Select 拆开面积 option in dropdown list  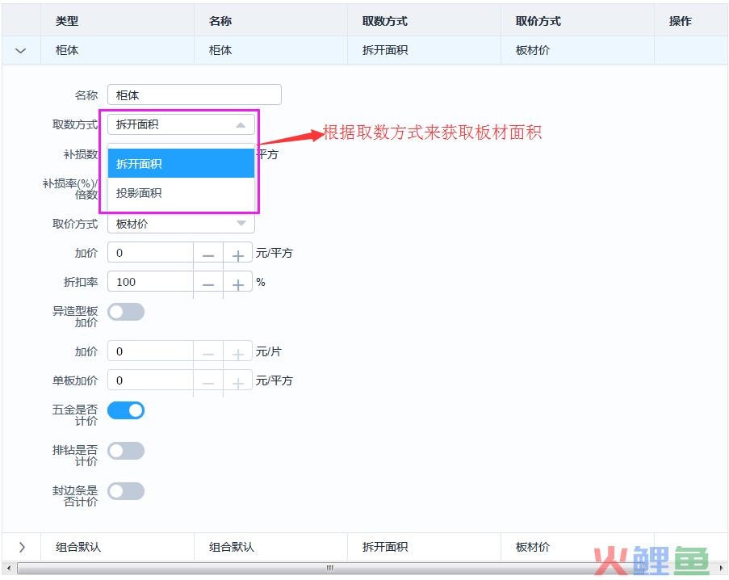181,163
